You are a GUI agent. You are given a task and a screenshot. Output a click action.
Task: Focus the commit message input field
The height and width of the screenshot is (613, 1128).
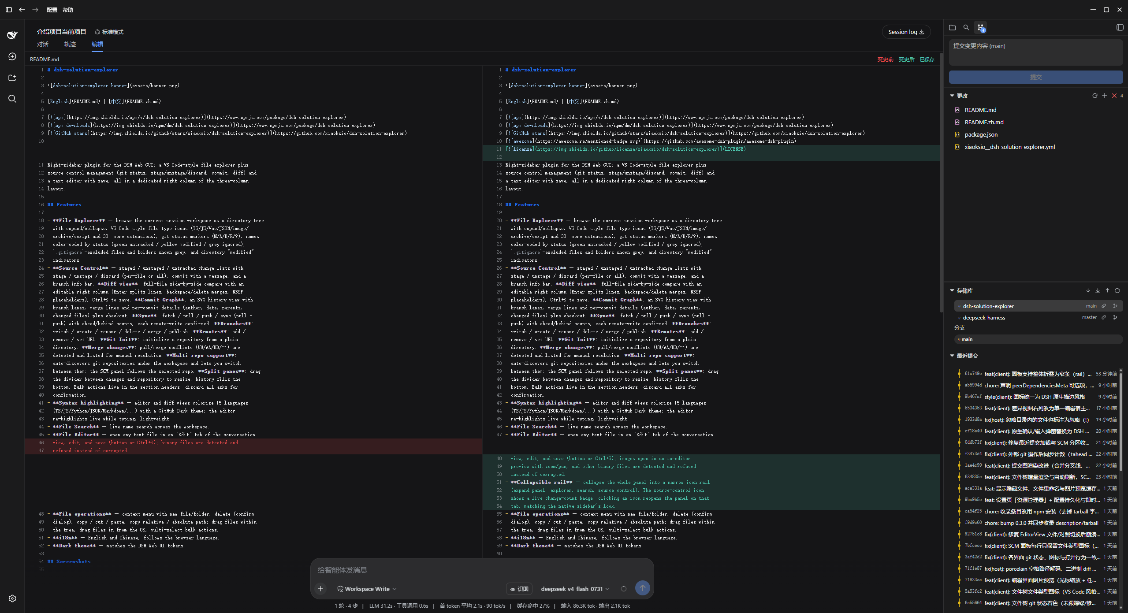1035,52
